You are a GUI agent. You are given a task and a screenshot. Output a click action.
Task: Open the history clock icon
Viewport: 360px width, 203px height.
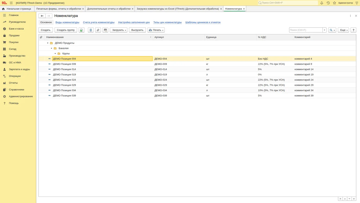click(328, 3)
